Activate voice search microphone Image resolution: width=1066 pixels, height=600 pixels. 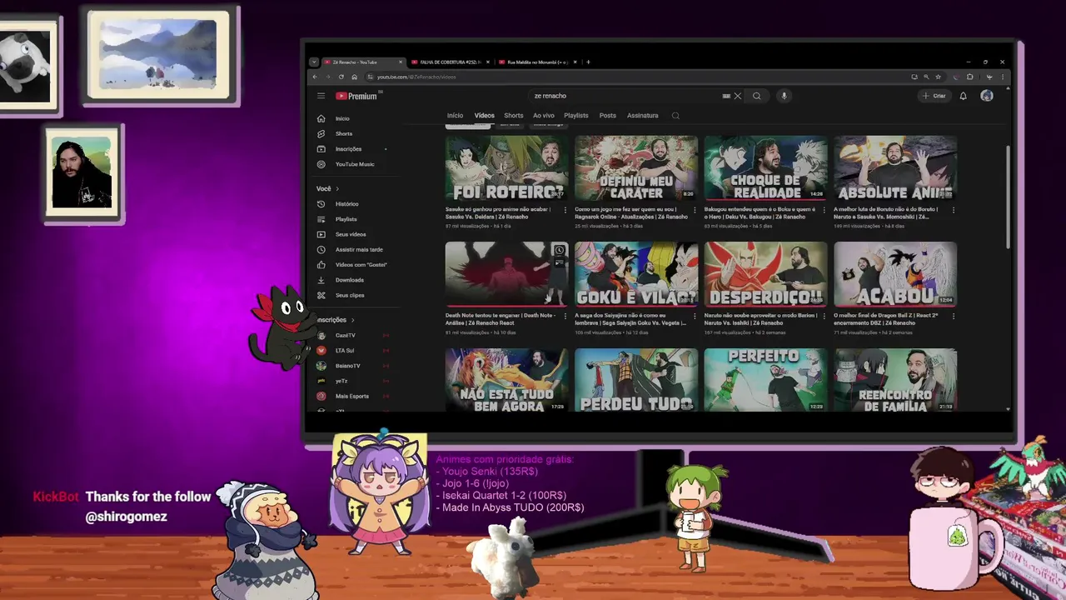point(784,96)
